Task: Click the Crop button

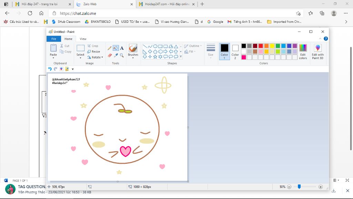Action: (93, 46)
